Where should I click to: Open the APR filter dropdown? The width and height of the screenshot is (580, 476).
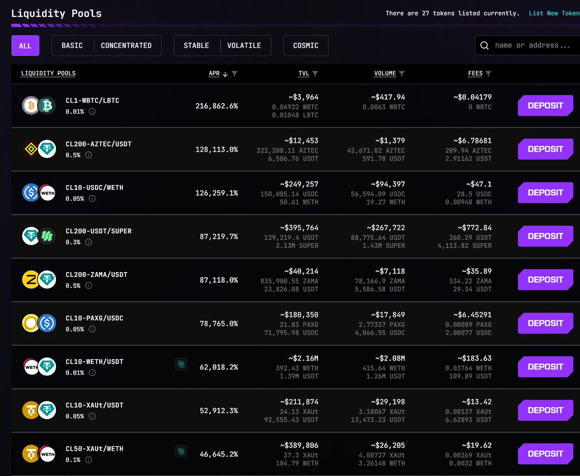pos(235,73)
